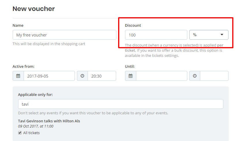The width and height of the screenshot is (238, 141).
Task: Click the Active from label
Action: pyautogui.click(x=23, y=66)
